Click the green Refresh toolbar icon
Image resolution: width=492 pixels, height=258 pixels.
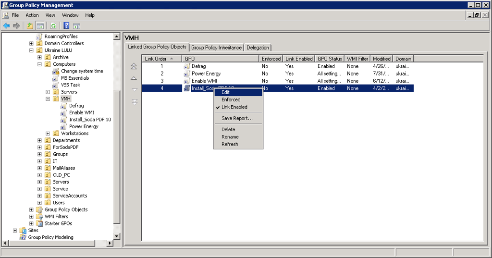(x=53, y=26)
